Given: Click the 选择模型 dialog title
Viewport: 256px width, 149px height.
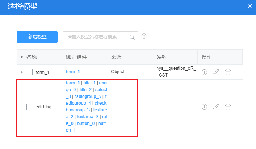Looking at the screenshot, I should click(x=23, y=6).
